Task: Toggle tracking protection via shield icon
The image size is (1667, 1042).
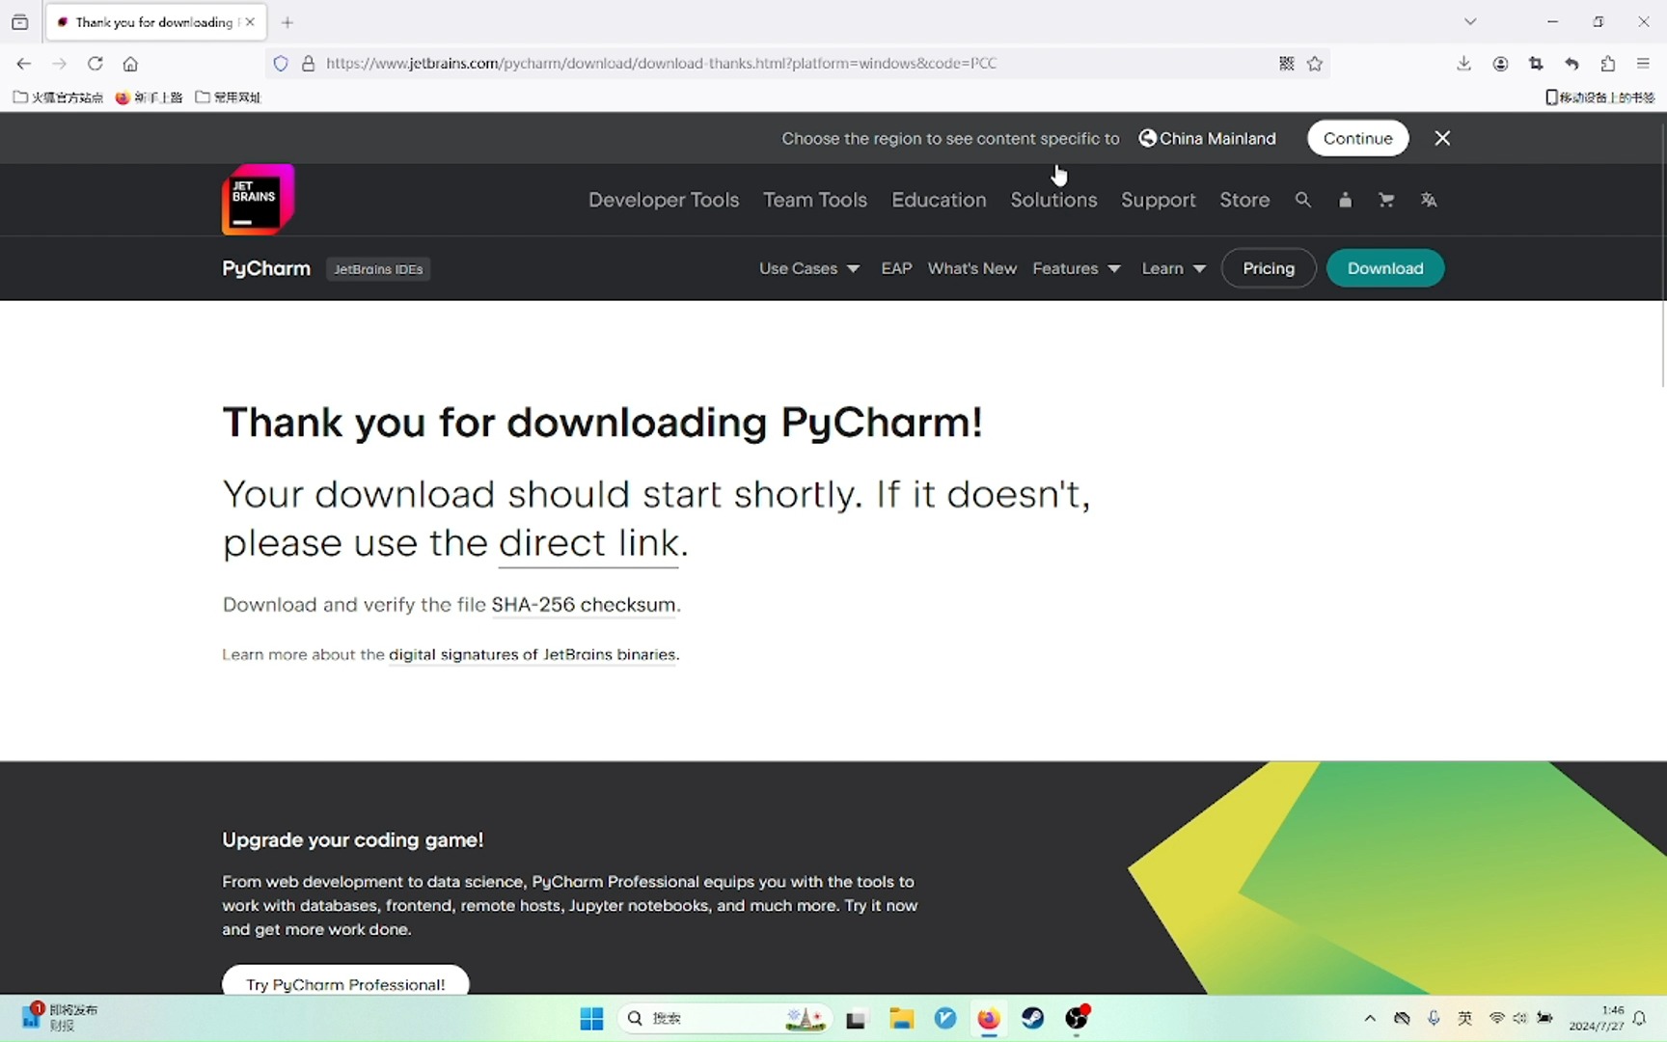Action: [281, 64]
